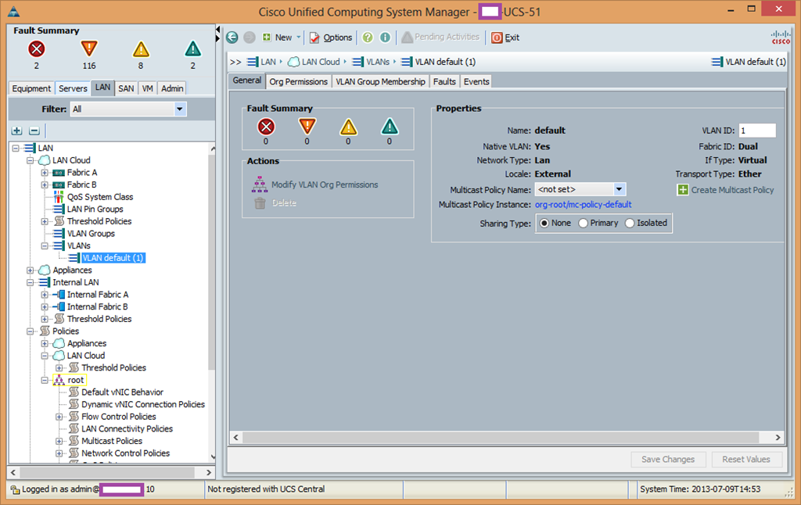The width and height of the screenshot is (801, 505).
Task: Click the info icon in the toolbar
Action: [385, 38]
